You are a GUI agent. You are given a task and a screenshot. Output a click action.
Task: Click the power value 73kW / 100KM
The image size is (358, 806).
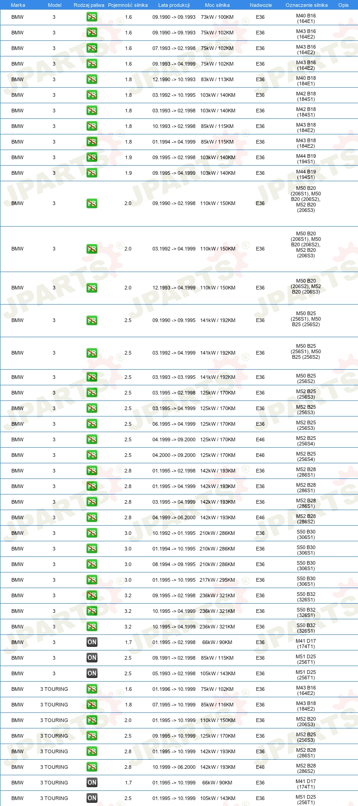pyautogui.click(x=217, y=17)
